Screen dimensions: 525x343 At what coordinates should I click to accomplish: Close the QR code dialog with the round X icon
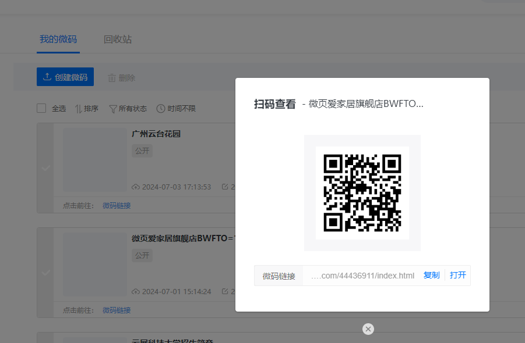pos(368,329)
